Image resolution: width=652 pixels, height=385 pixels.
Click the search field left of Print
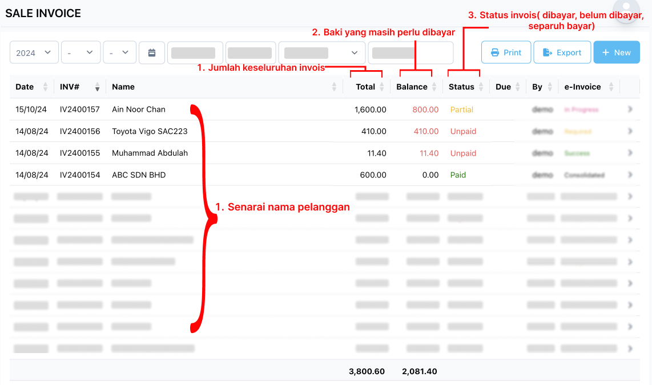[x=411, y=52]
